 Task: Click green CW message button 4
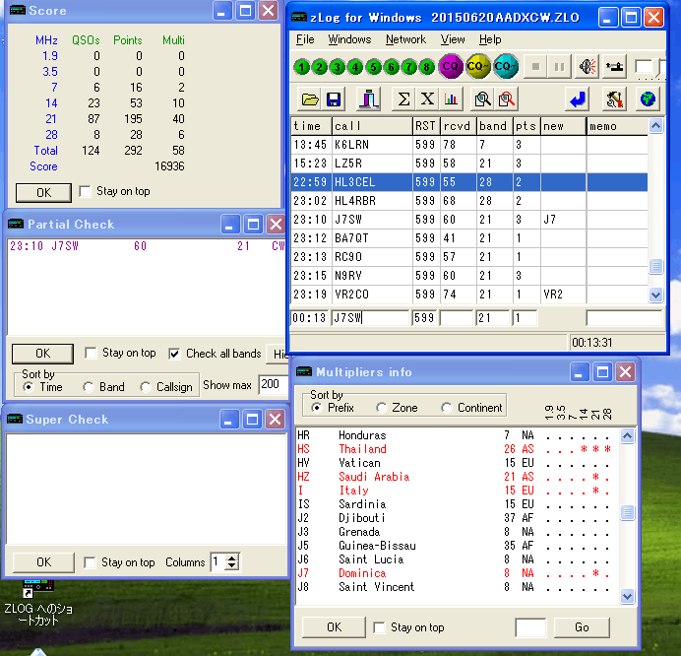point(355,67)
